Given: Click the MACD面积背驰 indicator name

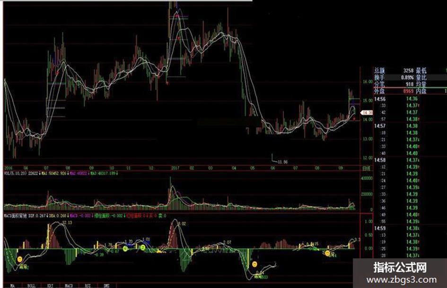Looking at the screenshot, I should (x=16, y=216).
